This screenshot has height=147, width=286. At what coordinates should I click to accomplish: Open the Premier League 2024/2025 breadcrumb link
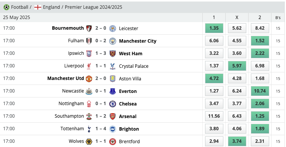(94, 7)
